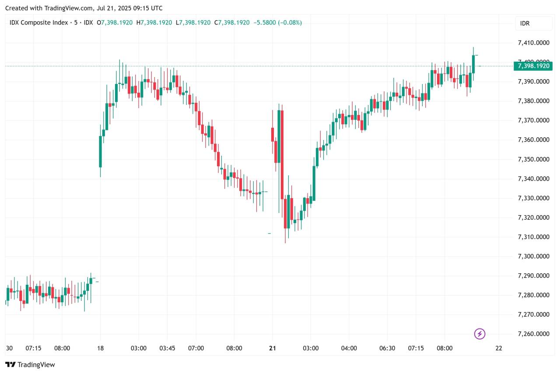Screen dimensions: 560x374
Task: Click the 7,300.0000 price axis label
Action: [x=533, y=256]
